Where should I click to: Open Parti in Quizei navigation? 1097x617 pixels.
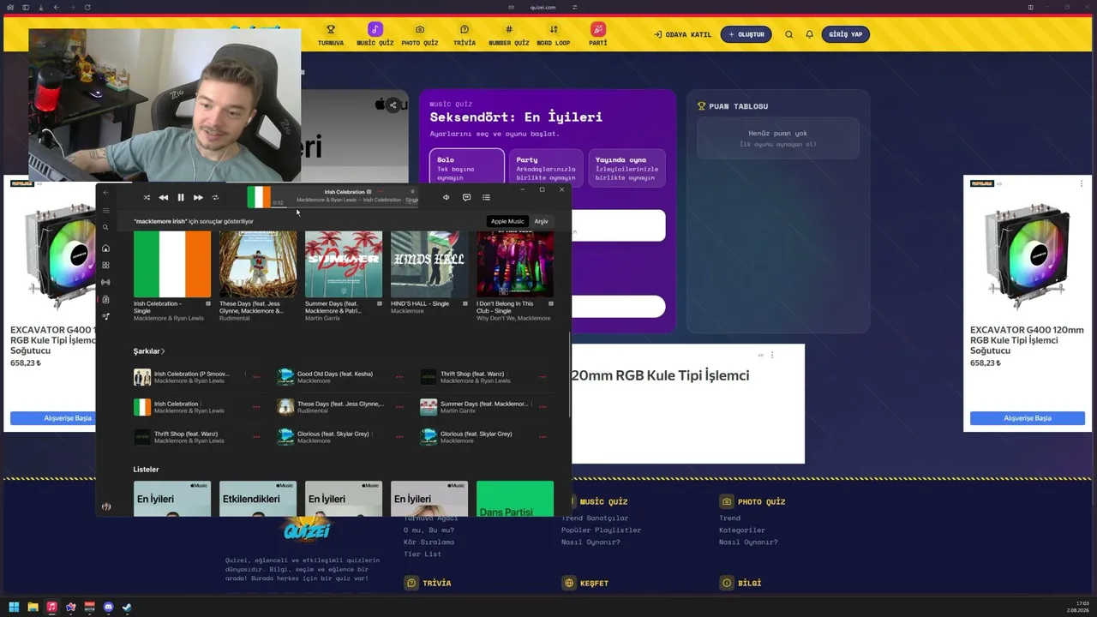click(598, 34)
